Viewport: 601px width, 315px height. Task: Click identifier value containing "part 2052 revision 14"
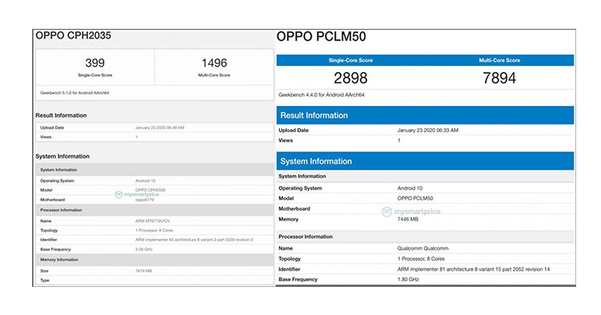coord(474,269)
